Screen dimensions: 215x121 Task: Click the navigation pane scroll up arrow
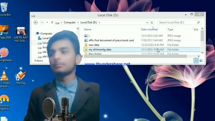tap(78, 29)
